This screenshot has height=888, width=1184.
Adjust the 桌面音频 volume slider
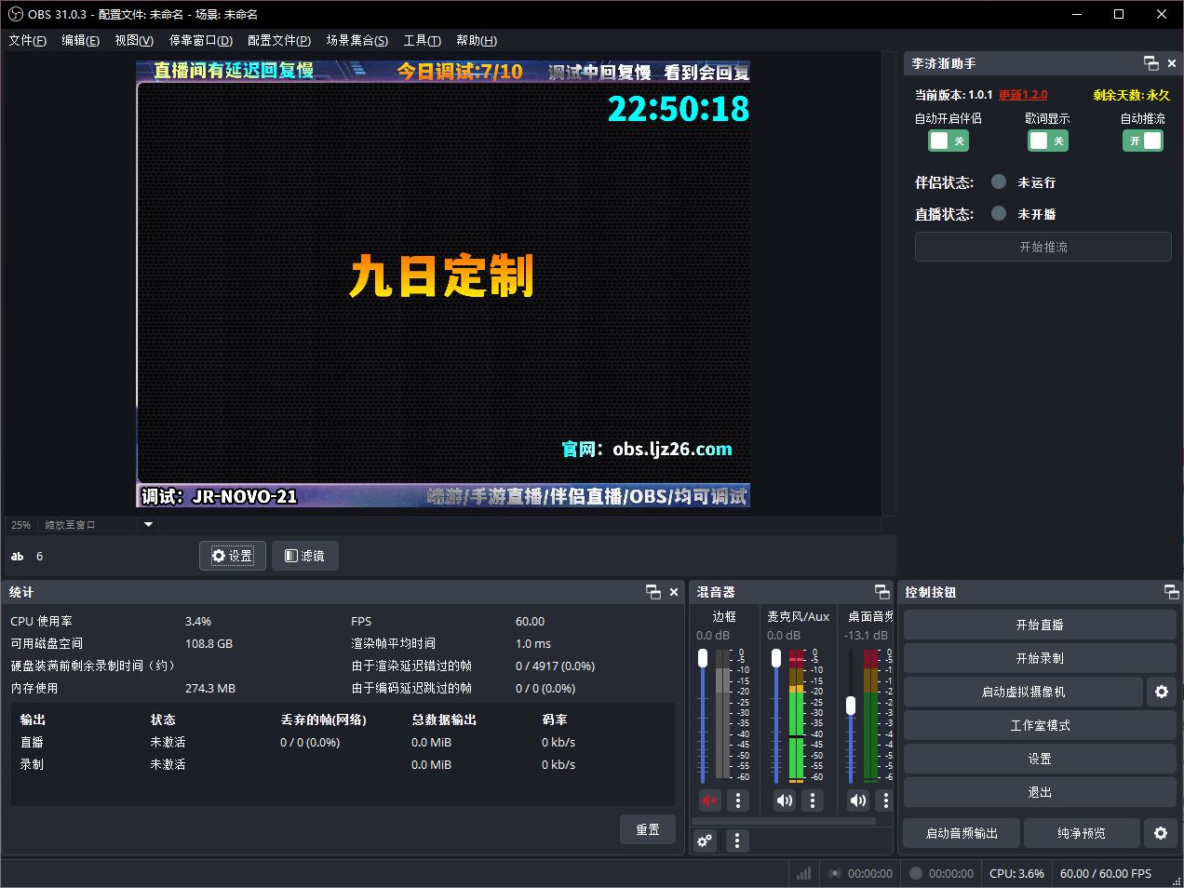point(850,717)
